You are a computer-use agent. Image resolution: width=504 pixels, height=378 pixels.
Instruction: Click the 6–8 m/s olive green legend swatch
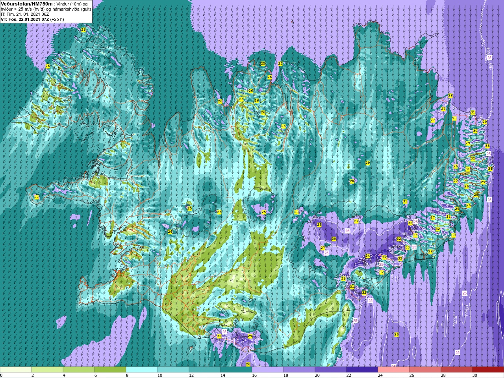pos(110,370)
